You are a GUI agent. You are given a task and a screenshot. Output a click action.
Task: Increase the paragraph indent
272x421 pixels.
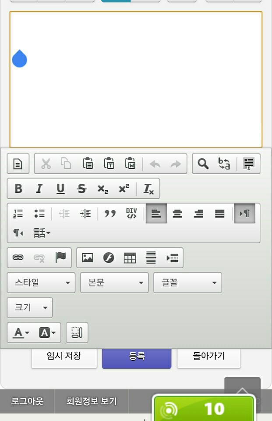click(x=85, y=214)
